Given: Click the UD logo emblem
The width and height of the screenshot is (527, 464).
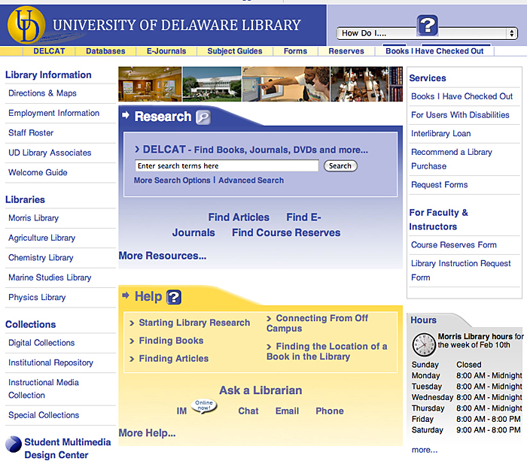Looking at the screenshot, I should [26, 25].
